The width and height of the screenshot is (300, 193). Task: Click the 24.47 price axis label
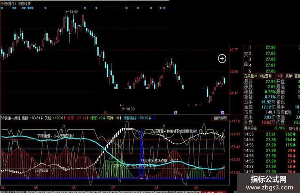tap(234, 93)
